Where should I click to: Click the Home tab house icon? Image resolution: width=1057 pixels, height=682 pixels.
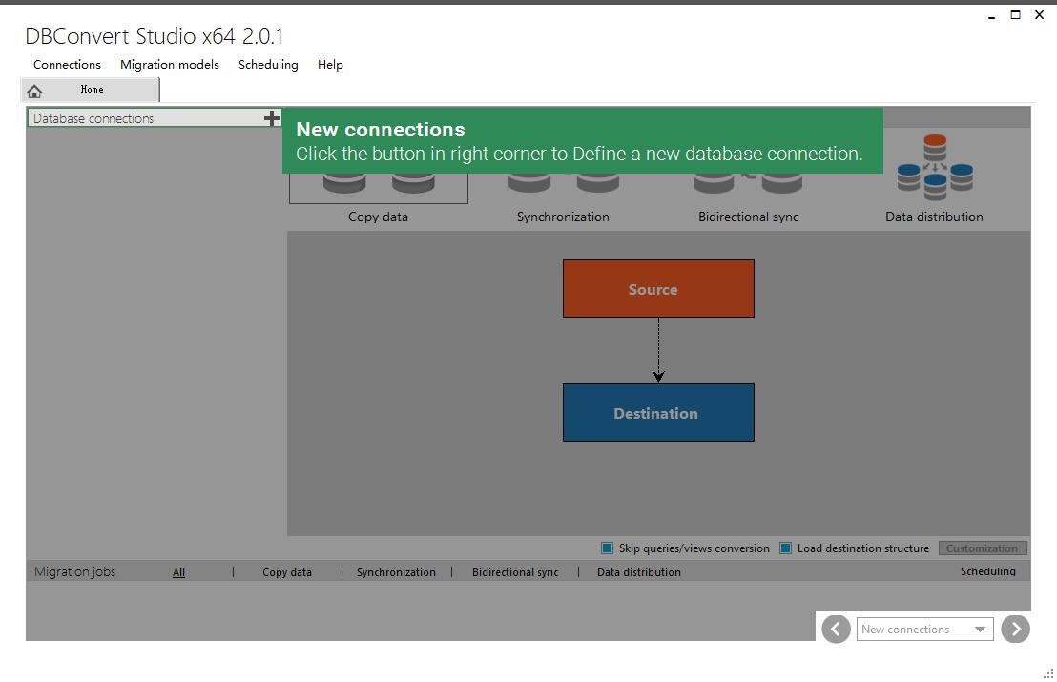[x=36, y=90]
